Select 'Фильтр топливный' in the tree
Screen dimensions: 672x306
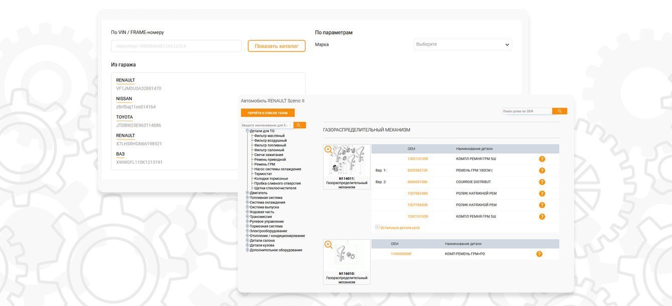pyautogui.click(x=270, y=145)
